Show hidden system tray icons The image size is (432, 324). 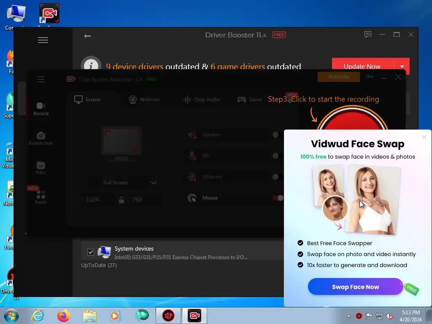click(349, 316)
